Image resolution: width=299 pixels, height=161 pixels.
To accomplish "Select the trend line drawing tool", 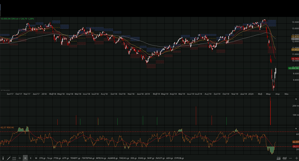I will pos(9,158).
